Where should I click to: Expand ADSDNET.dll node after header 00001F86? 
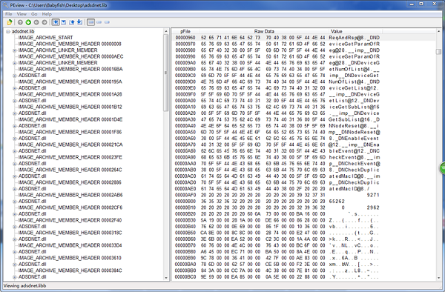coord(15,139)
